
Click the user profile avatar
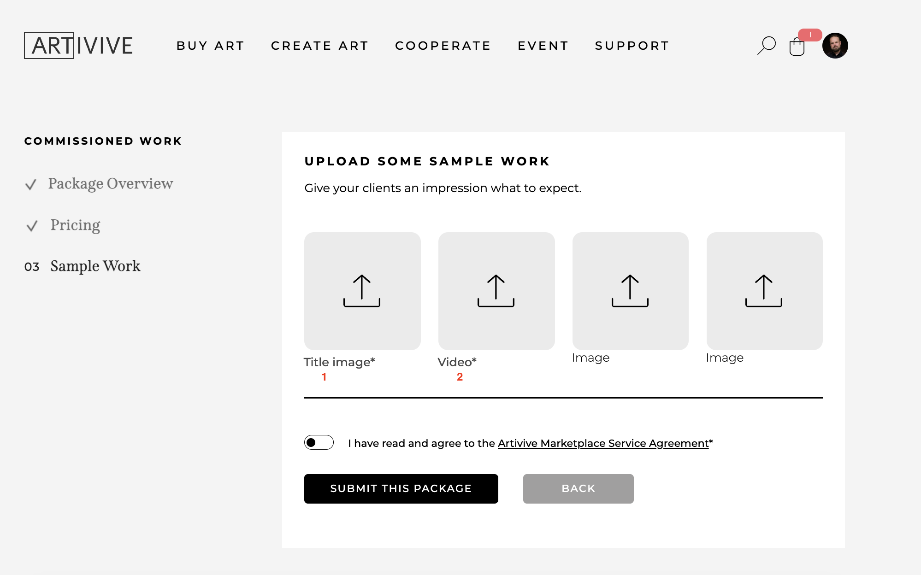click(x=835, y=46)
